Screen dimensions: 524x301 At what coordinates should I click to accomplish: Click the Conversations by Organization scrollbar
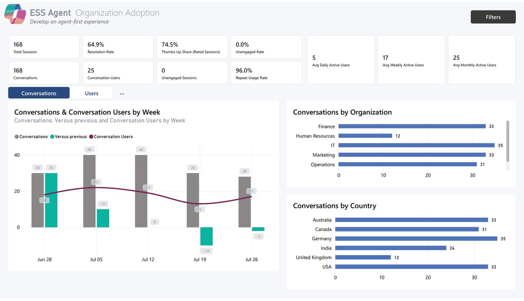point(507,141)
